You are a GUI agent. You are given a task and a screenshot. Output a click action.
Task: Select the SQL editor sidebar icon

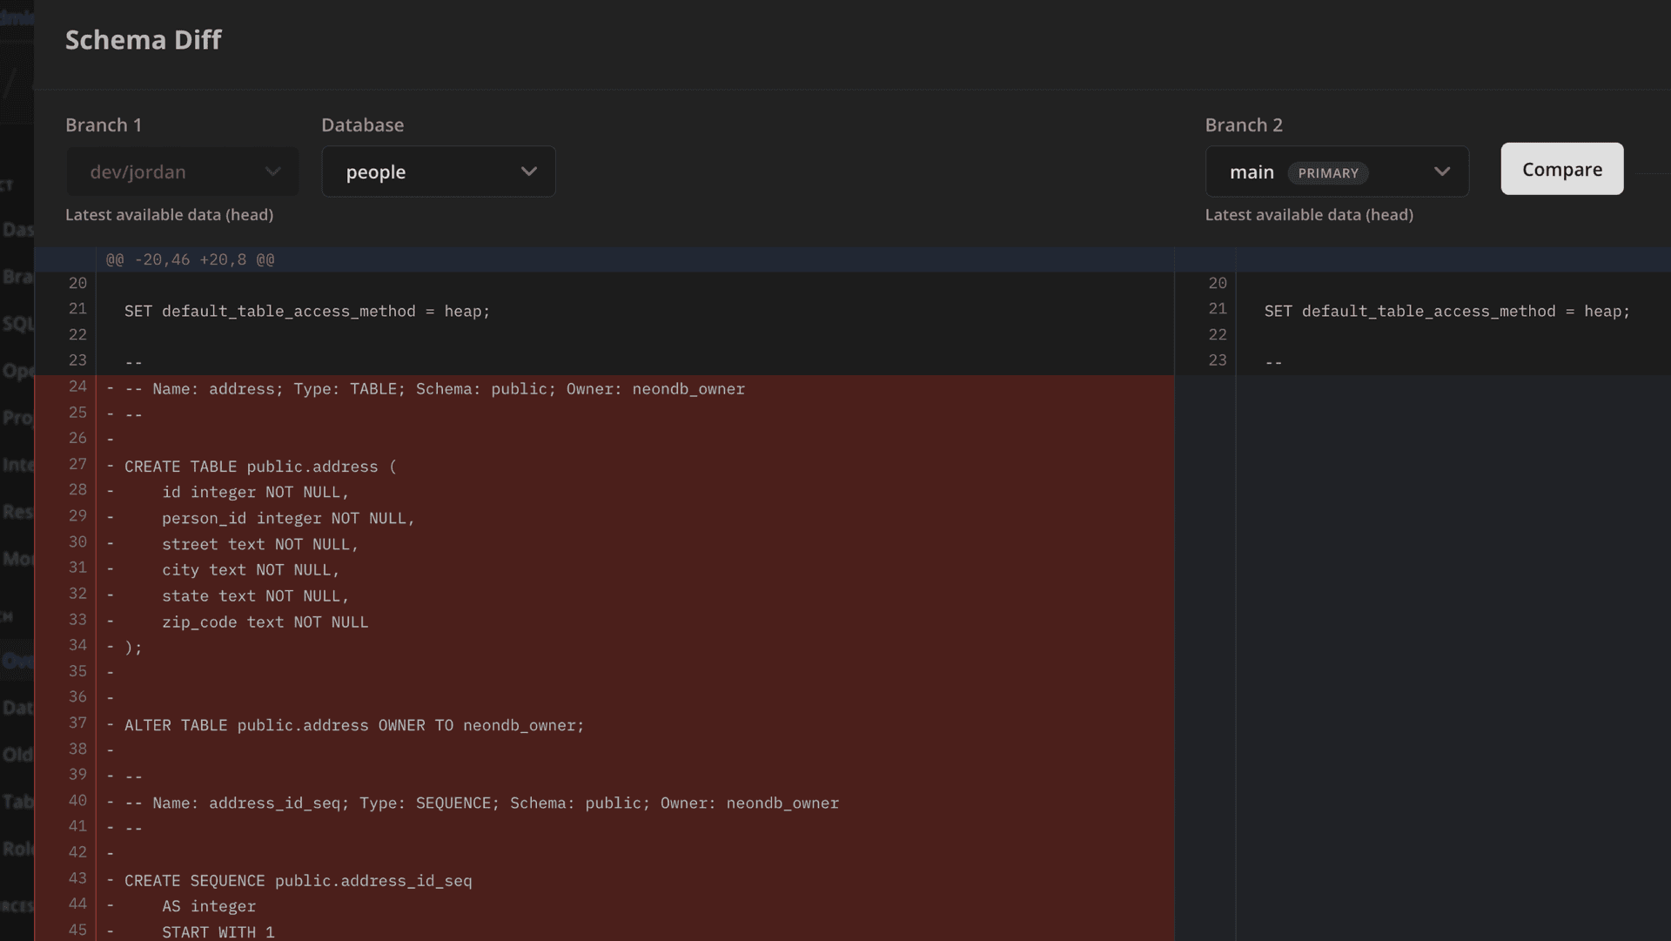click(x=16, y=324)
